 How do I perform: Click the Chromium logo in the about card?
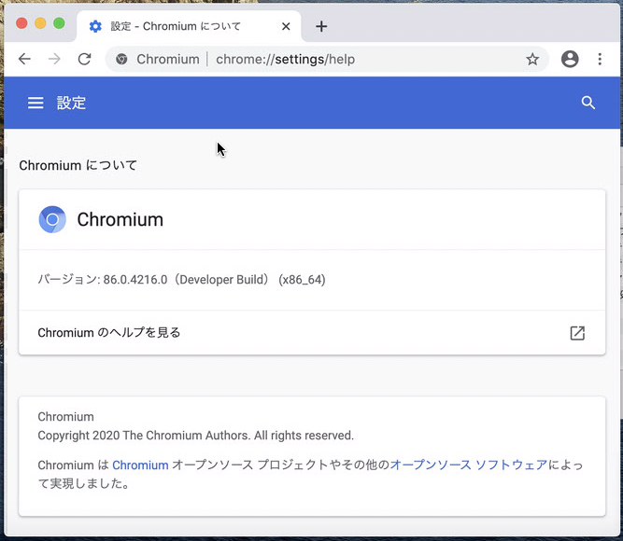coord(52,220)
